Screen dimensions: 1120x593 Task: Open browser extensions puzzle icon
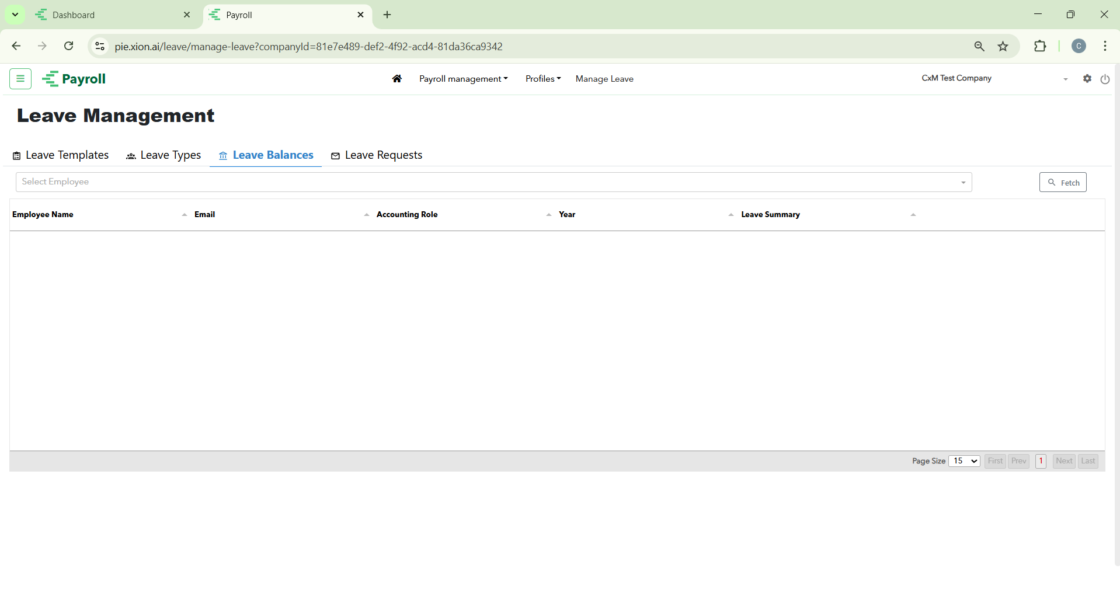pyautogui.click(x=1040, y=47)
